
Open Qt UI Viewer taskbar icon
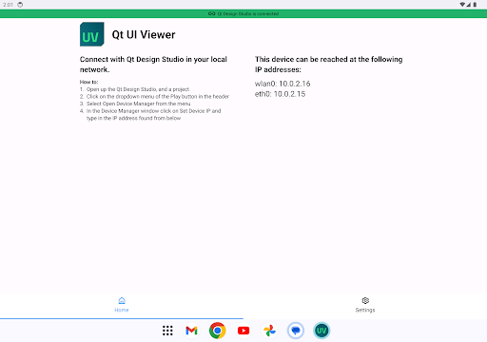(321, 331)
